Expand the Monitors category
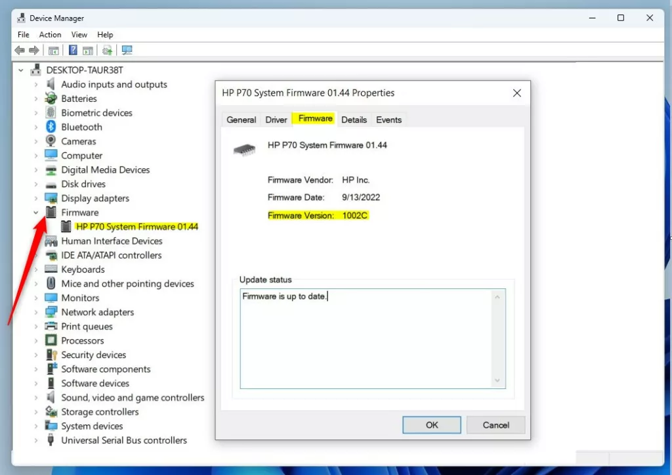The height and width of the screenshot is (475, 672). pos(36,298)
